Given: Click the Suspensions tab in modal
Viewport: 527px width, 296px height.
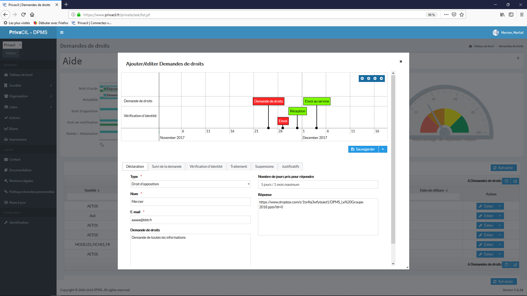Looking at the screenshot, I should coord(264,166).
